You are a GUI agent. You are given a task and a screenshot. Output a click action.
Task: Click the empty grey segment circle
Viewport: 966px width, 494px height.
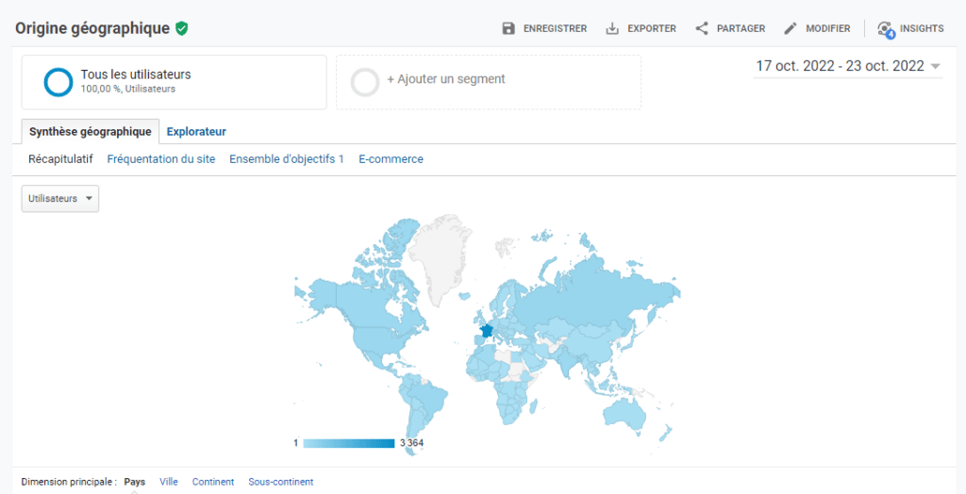pyautogui.click(x=365, y=82)
